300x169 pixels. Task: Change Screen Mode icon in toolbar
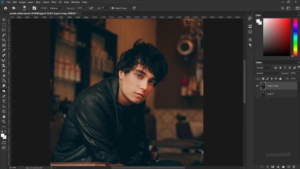(4, 148)
